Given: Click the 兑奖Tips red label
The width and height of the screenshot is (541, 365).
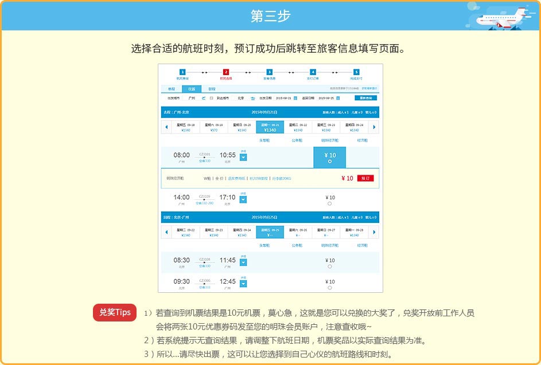Looking at the screenshot, I should [x=115, y=312].
